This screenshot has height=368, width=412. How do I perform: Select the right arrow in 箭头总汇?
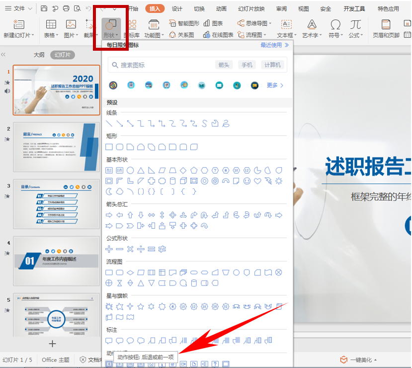pyautogui.click(x=109, y=215)
